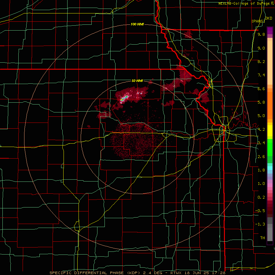Click SPECIFIC DIFFERENTIAL PHASE caption text
Screen dimensions: 275x275
pos(87,273)
